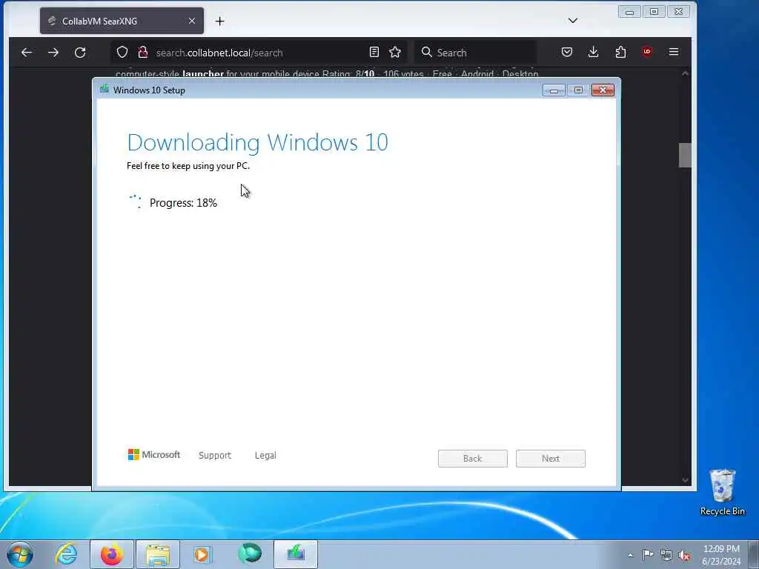This screenshot has width=759, height=569.
Task: Open the clock showing 12:09 PM
Action: (721, 555)
